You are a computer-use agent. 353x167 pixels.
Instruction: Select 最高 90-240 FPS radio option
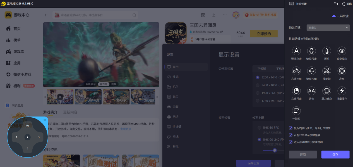click(x=260, y=139)
